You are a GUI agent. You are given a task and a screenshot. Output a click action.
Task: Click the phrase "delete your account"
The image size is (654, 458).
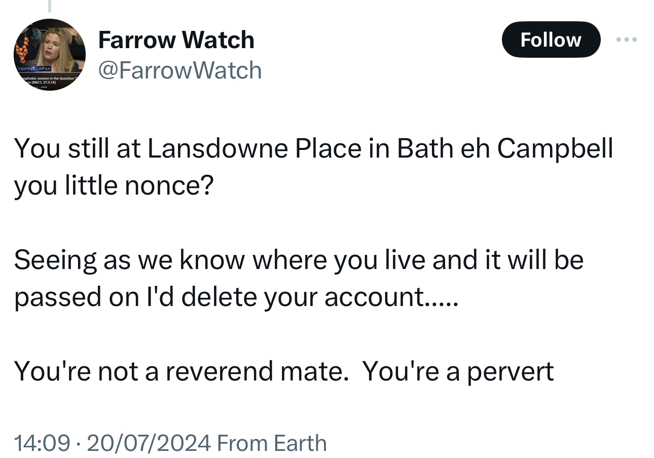[x=302, y=297]
